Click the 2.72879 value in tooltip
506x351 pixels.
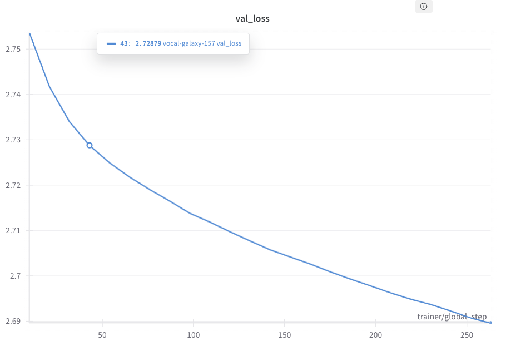pos(148,43)
